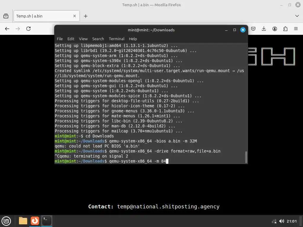Close the Firefox window

[x=298, y=5]
